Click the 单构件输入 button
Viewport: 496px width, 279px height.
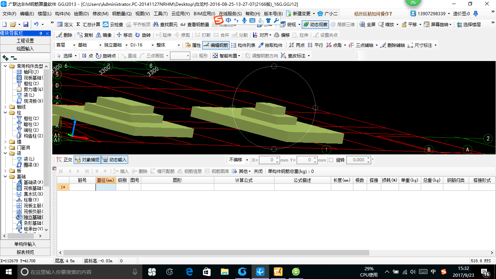(x=25, y=244)
